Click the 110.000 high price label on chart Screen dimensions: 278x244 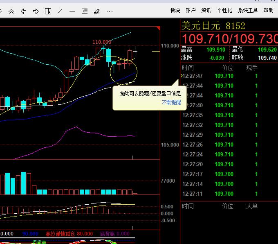click(x=101, y=42)
